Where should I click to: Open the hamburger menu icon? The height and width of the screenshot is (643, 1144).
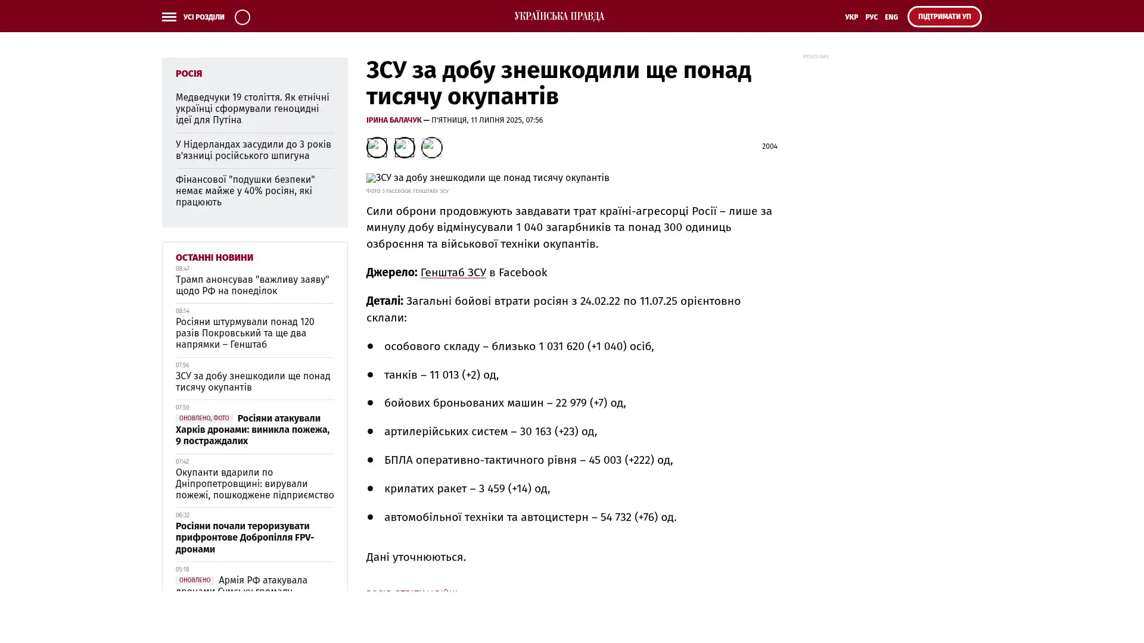tap(169, 17)
